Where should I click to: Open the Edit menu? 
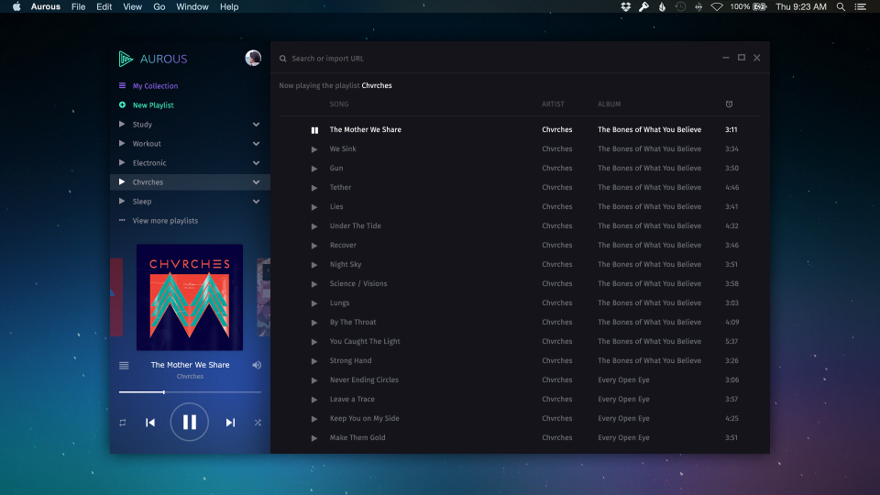point(104,6)
